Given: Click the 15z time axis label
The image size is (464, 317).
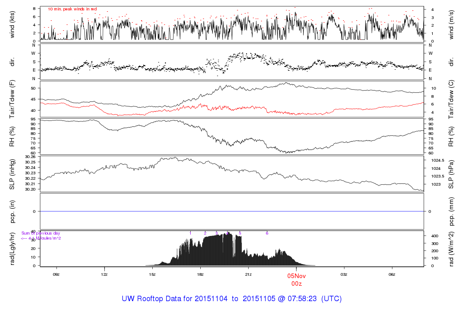Looking at the screenshot, I should [x=152, y=274].
